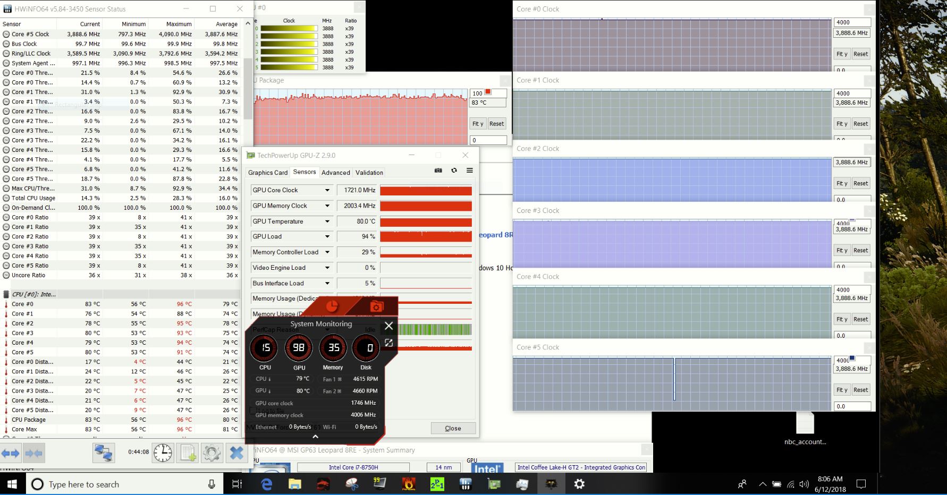Screen dimensions: 947x495
Task: Click HWiNFO logging sheet with plus icon
Action: pos(188,453)
